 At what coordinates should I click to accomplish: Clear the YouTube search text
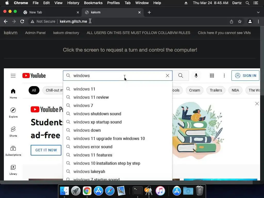coord(168,76)
